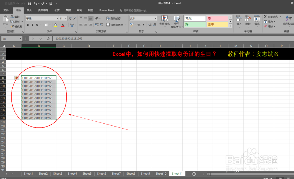The height and width of the screenshot is (179, 294).
Task: Click Increase Decimal icon
Action: pyautogui.click(x=150, y=25)
